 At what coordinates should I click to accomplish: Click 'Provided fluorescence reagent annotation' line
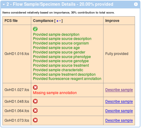pyautogui.click(x=67, y=79)
